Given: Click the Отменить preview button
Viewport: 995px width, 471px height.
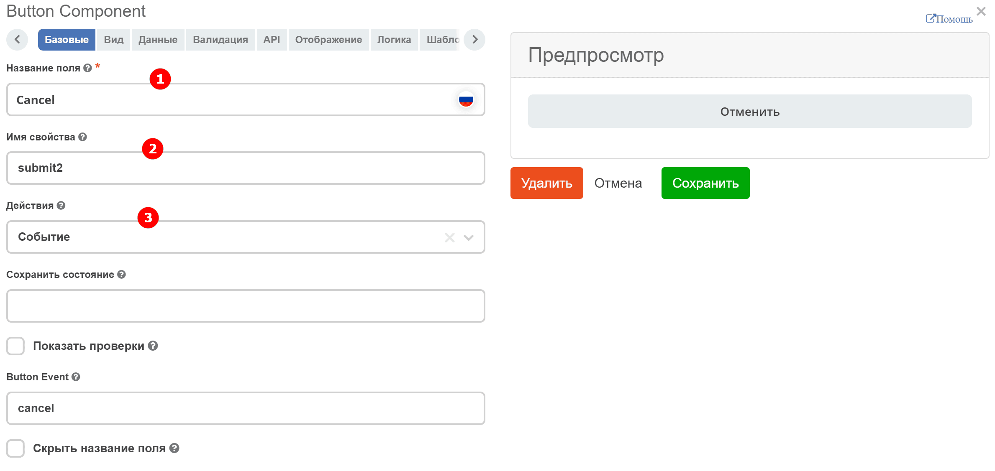Looking at the screenshot, I should 749,111.
